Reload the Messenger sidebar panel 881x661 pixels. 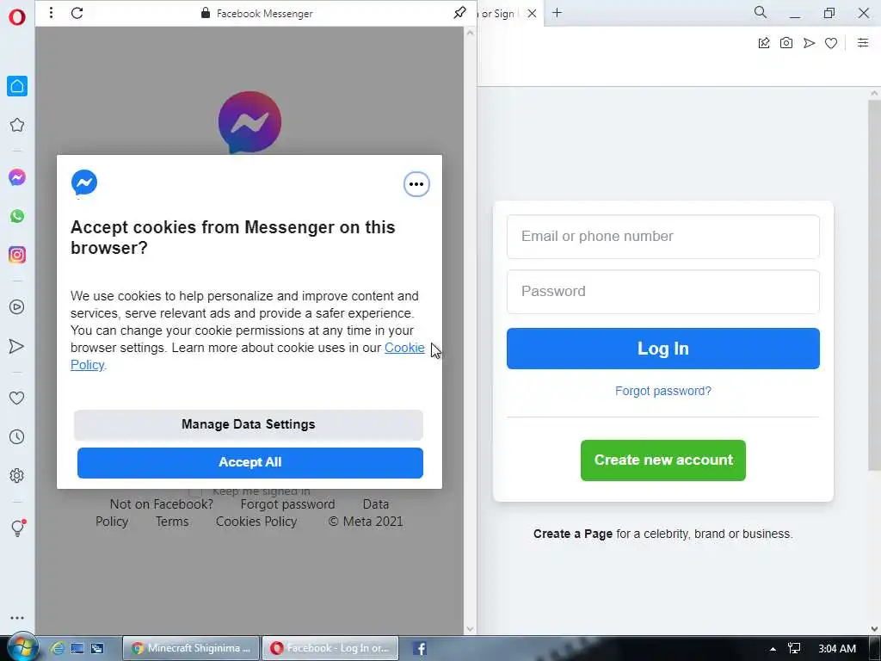pos(77,13)
